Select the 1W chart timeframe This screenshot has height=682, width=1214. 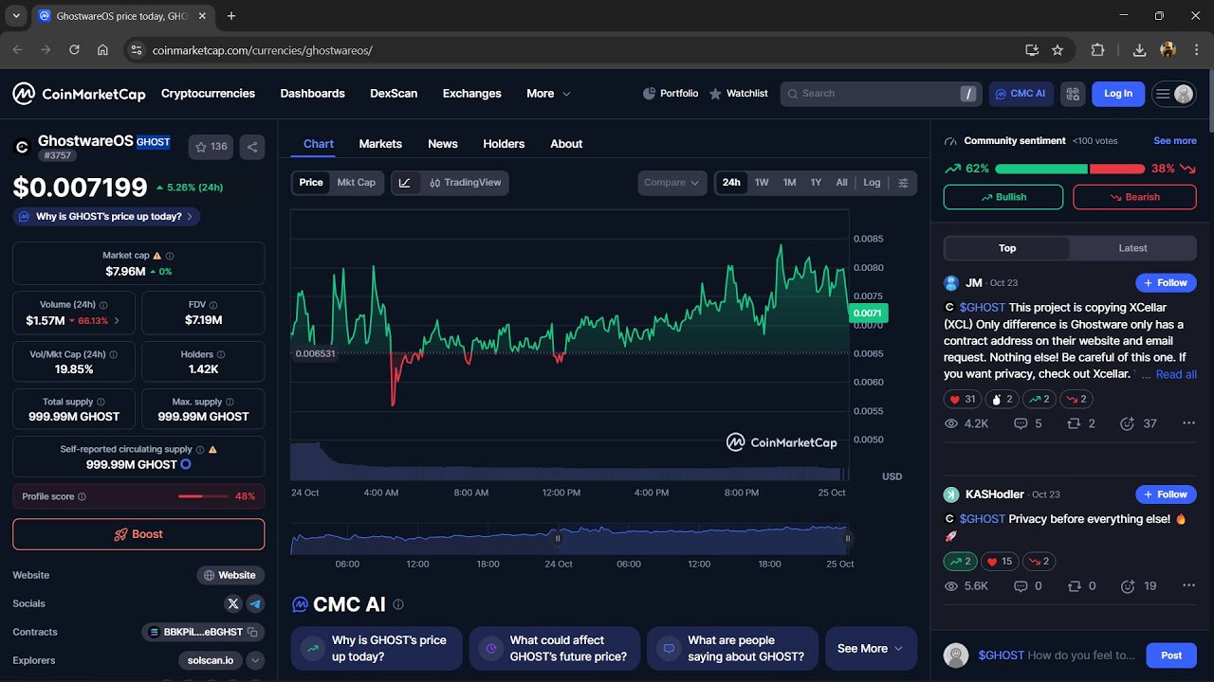coord(762,183)
